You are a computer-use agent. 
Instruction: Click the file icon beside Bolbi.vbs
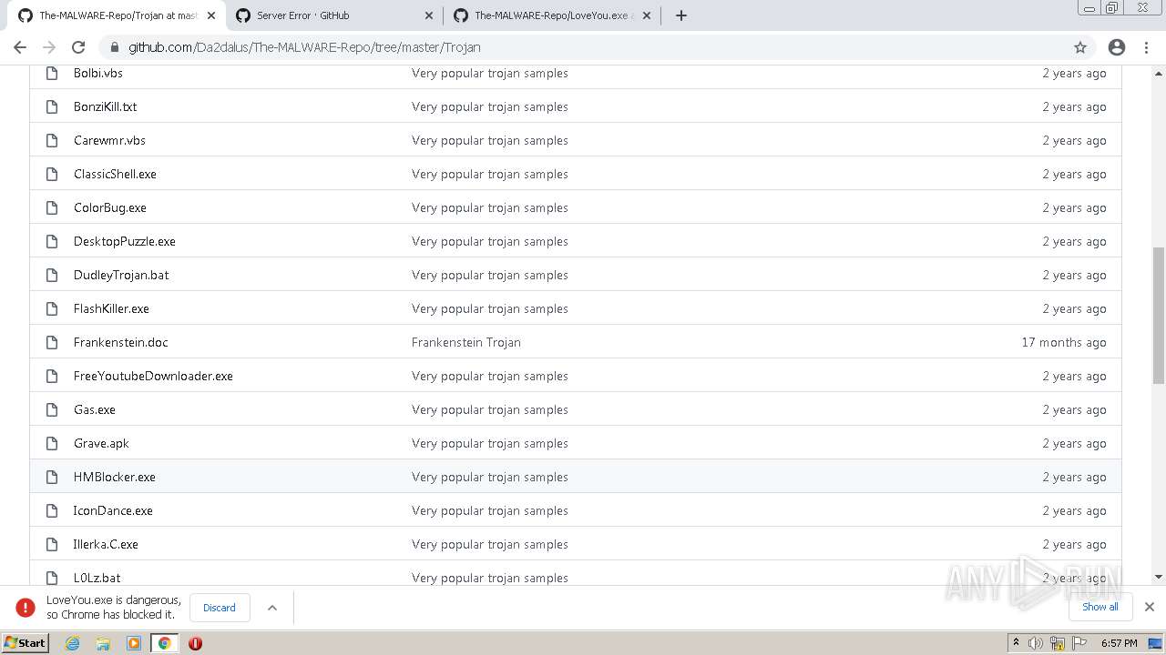(52, 73)
